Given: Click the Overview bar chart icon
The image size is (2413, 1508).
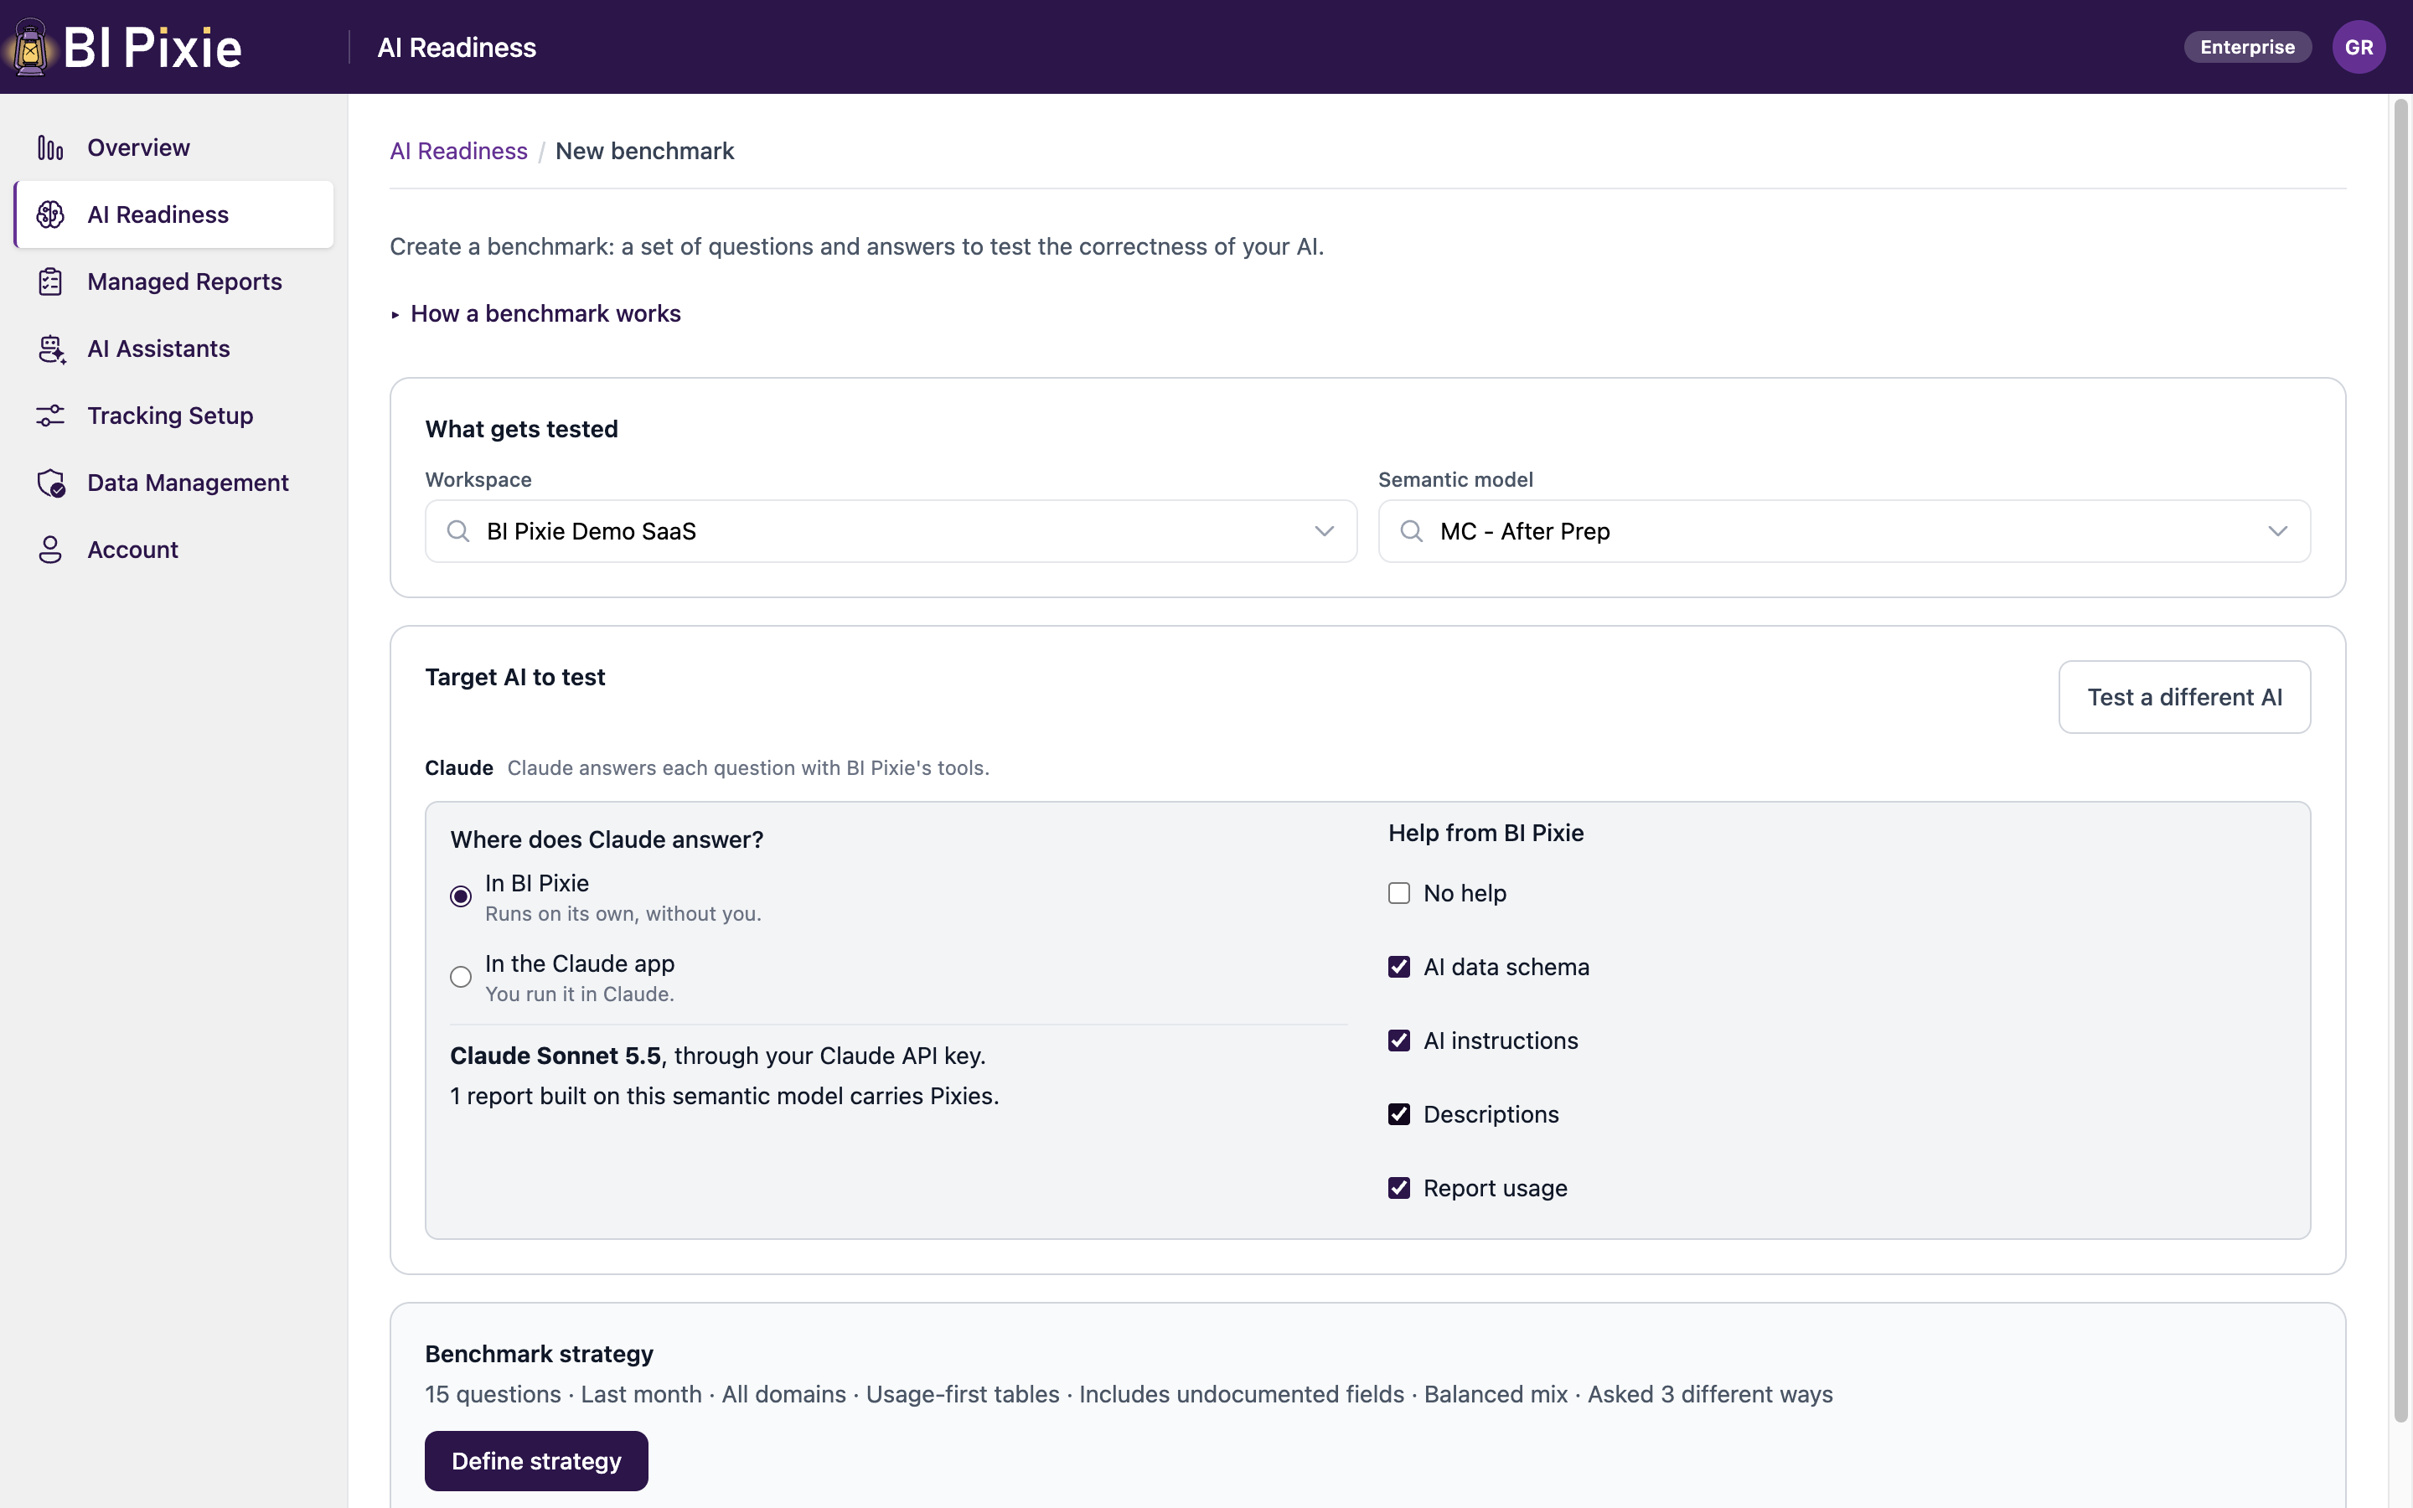Looking at the screenshot, I should [x=51, y=147].
